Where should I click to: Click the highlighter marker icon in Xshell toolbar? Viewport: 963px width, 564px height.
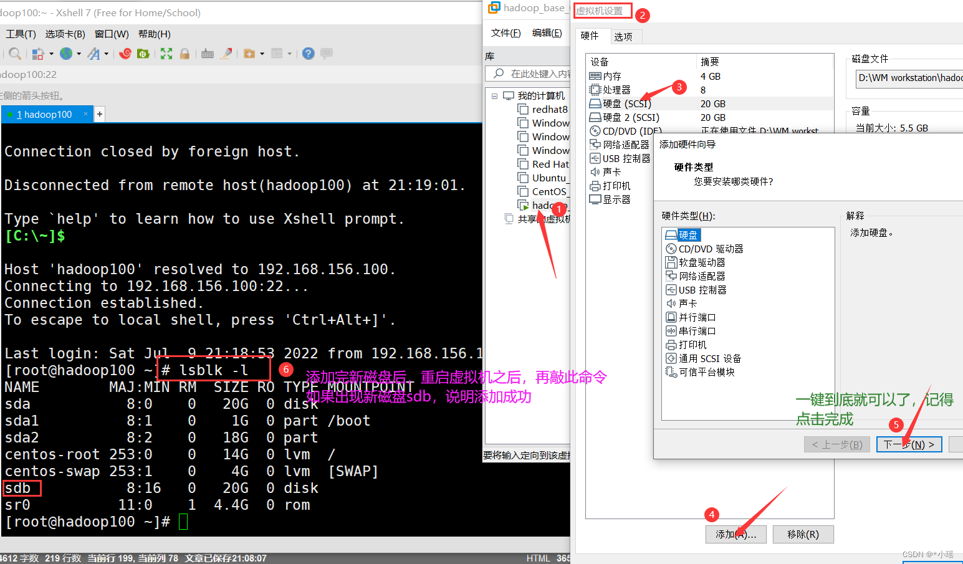pyautogui.click(x=226, y=54)
